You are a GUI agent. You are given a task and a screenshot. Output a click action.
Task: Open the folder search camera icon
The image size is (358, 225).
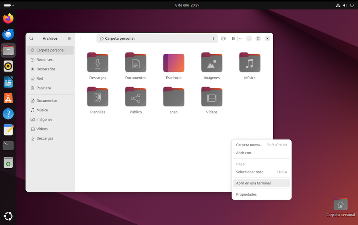[224, 39]
